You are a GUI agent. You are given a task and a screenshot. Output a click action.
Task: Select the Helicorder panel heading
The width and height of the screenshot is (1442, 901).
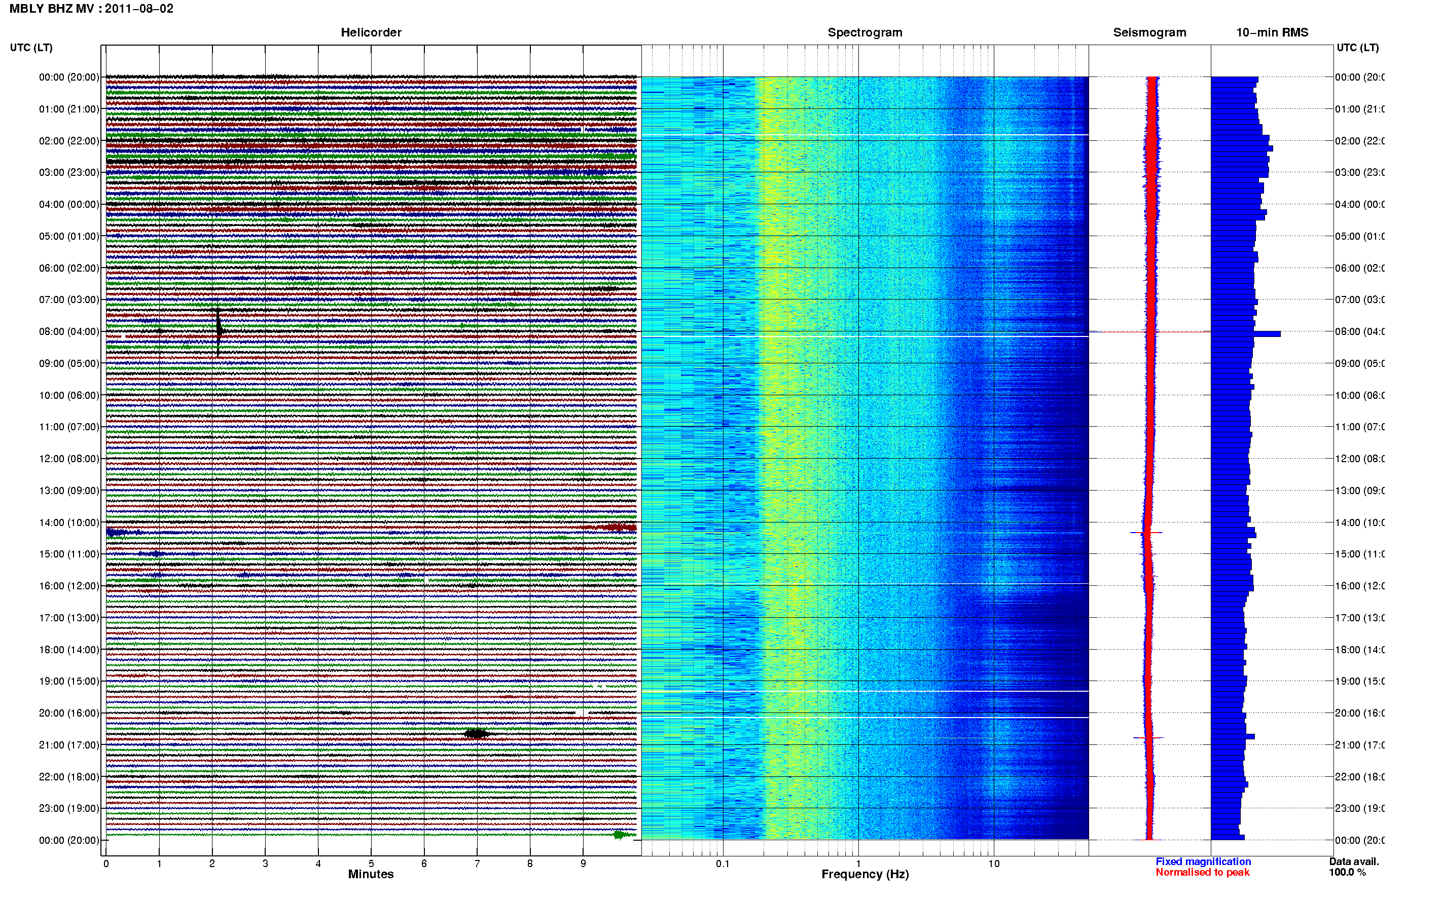tap(371, 33)
